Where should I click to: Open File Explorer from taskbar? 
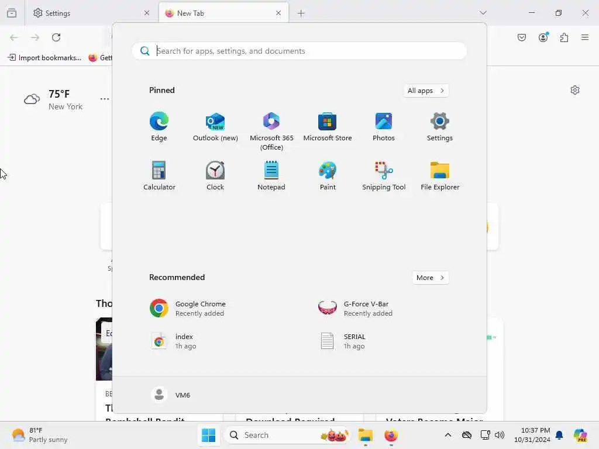point(365,435)
